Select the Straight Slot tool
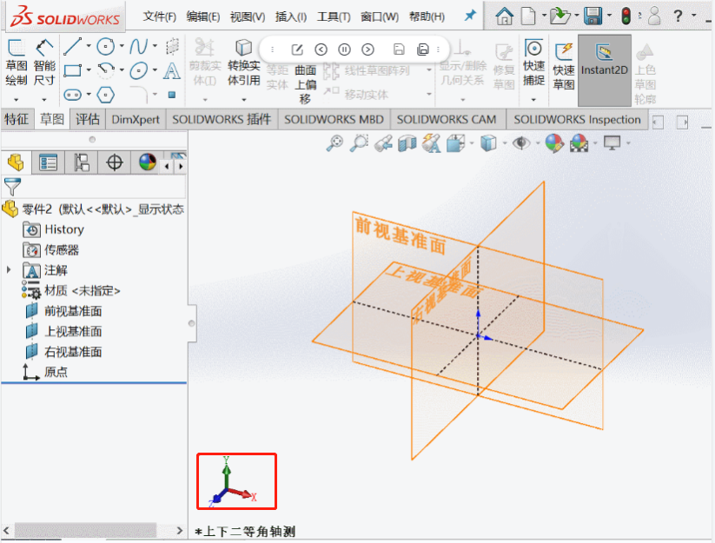715x543 pixels. coord(72,95)
